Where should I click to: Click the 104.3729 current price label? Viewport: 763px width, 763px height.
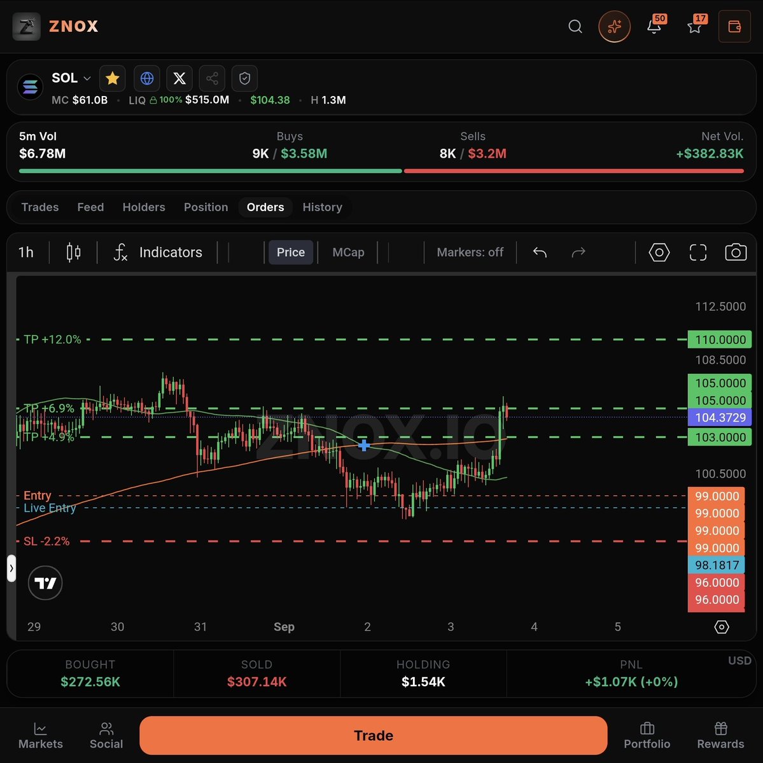(x=720, y=418)
